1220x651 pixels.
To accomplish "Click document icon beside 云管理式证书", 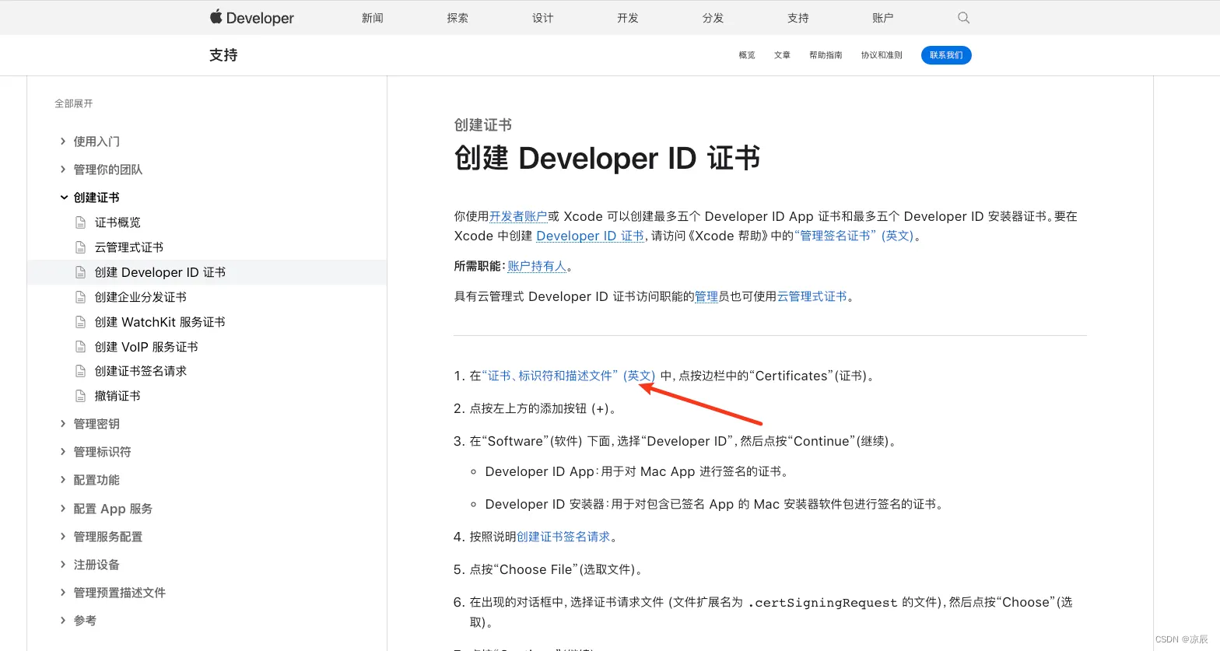I will click(x=80, y=247).
